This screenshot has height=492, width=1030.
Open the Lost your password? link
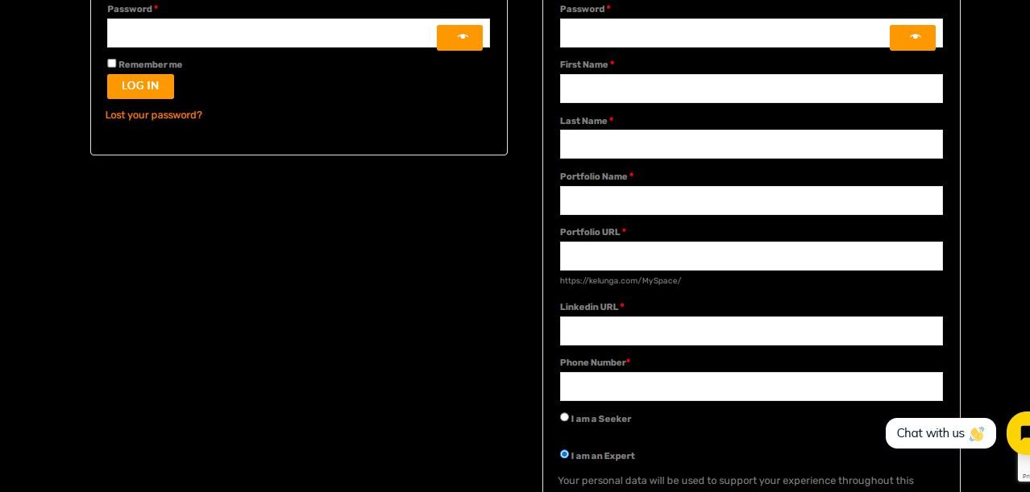click(154, 115)
